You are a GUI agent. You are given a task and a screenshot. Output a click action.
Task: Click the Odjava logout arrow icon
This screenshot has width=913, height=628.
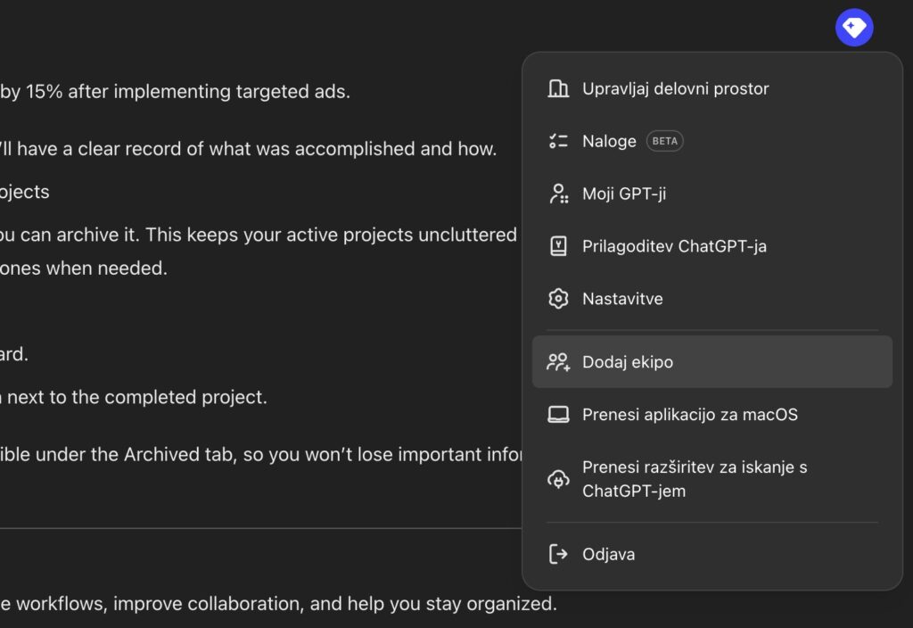click(558, 554)
